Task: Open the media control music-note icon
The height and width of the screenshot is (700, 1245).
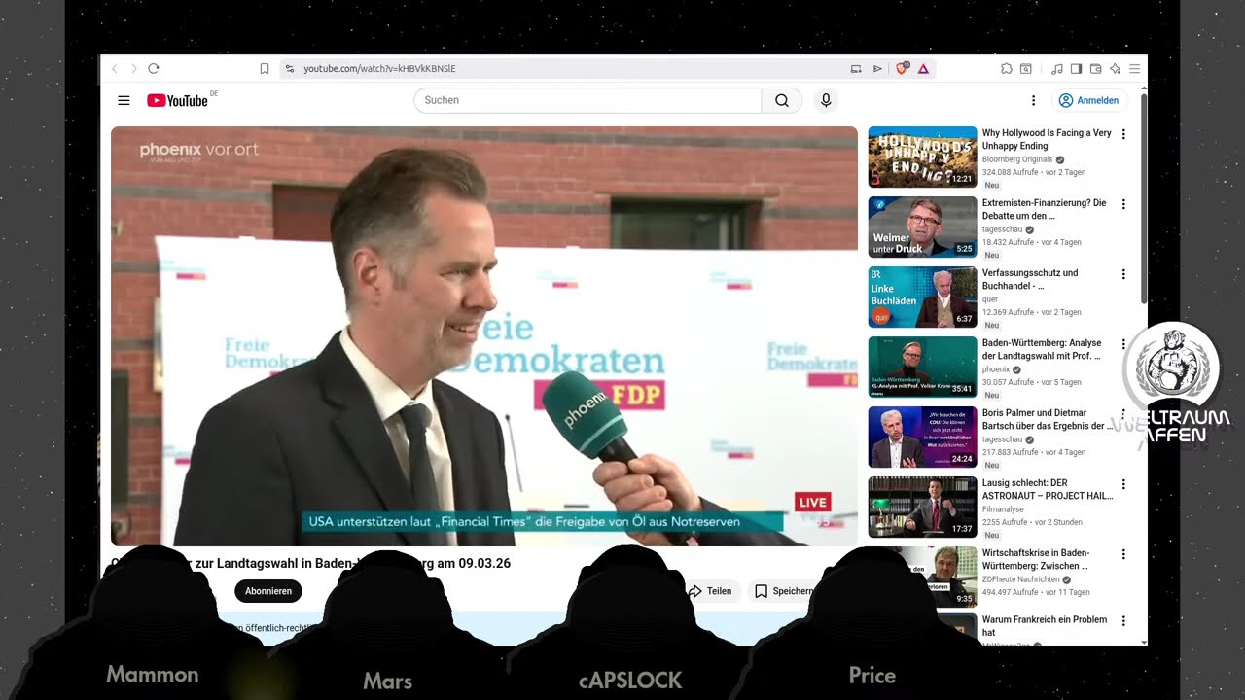Action: 1057,69
